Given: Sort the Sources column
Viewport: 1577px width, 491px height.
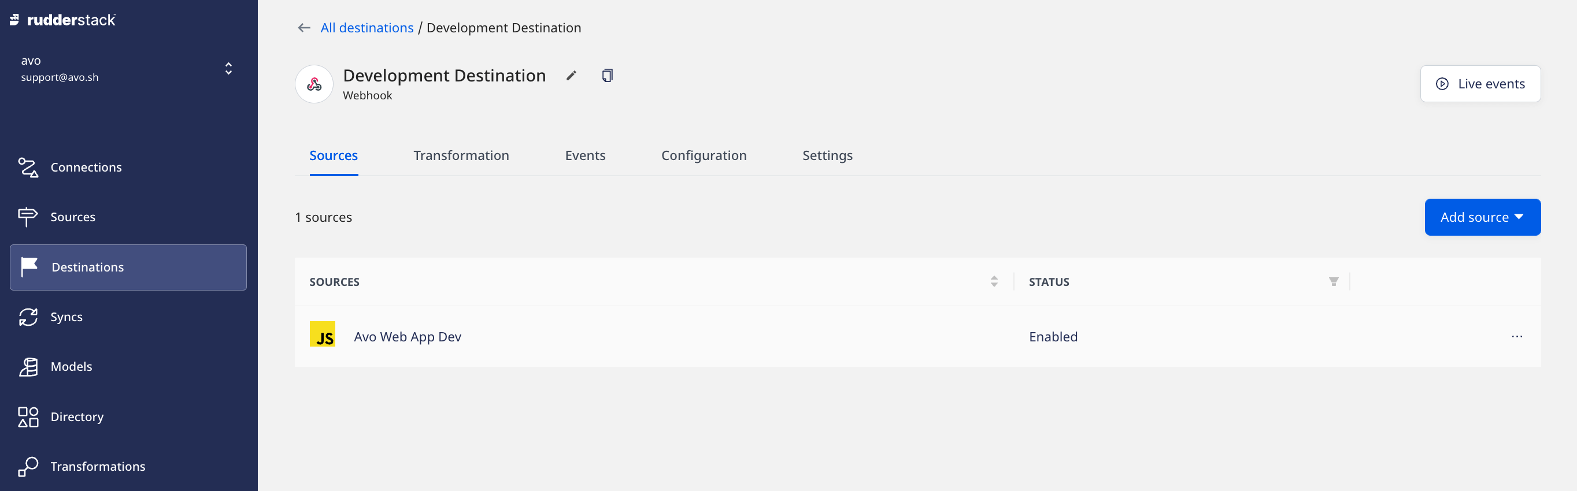Looking at the screenshot, I should (994, 281).
